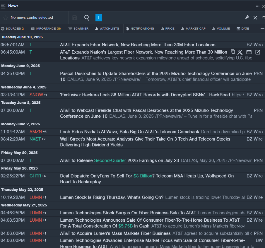265x248 pixels.
Task: Open the Watchlists filter
Action: click(x=107, y=29)
